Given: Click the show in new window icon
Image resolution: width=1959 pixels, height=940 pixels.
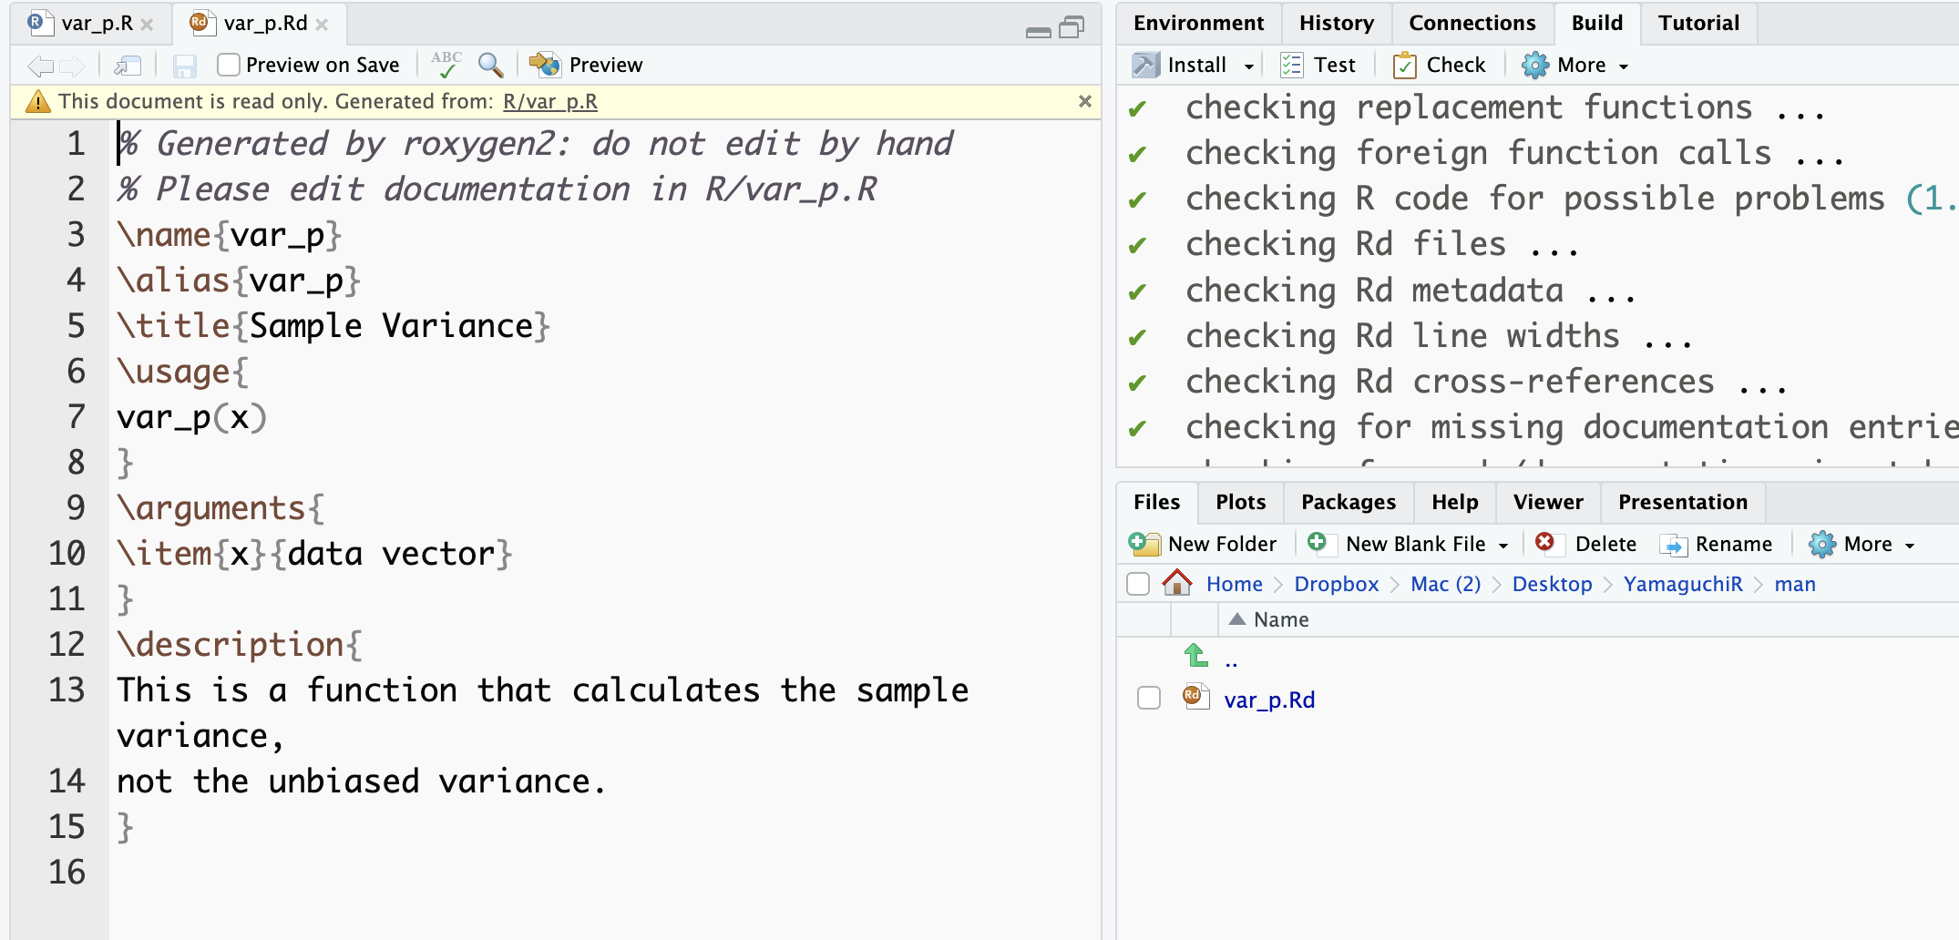Looking at the screenshot, I should [128, 66].
